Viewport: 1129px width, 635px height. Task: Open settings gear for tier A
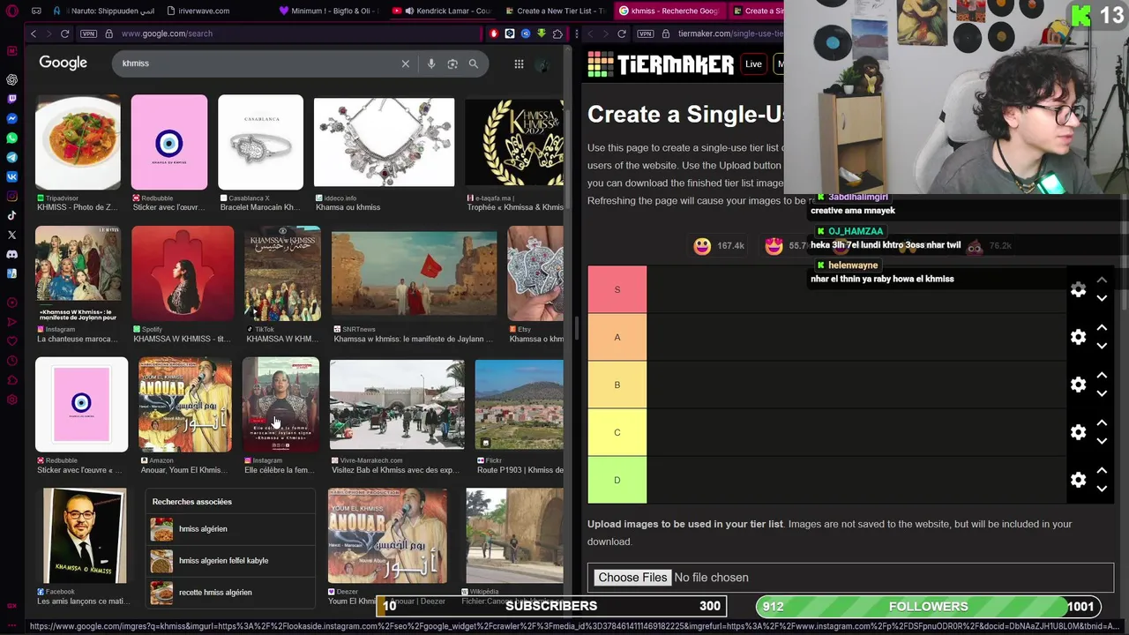pyautogui.click(x=1078, y=337)
